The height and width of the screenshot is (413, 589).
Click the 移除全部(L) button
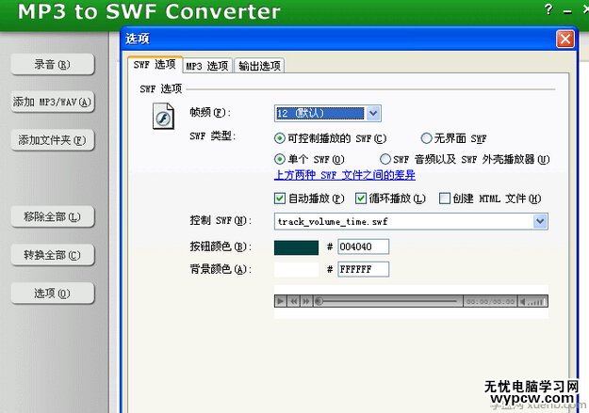coord(52,216)
